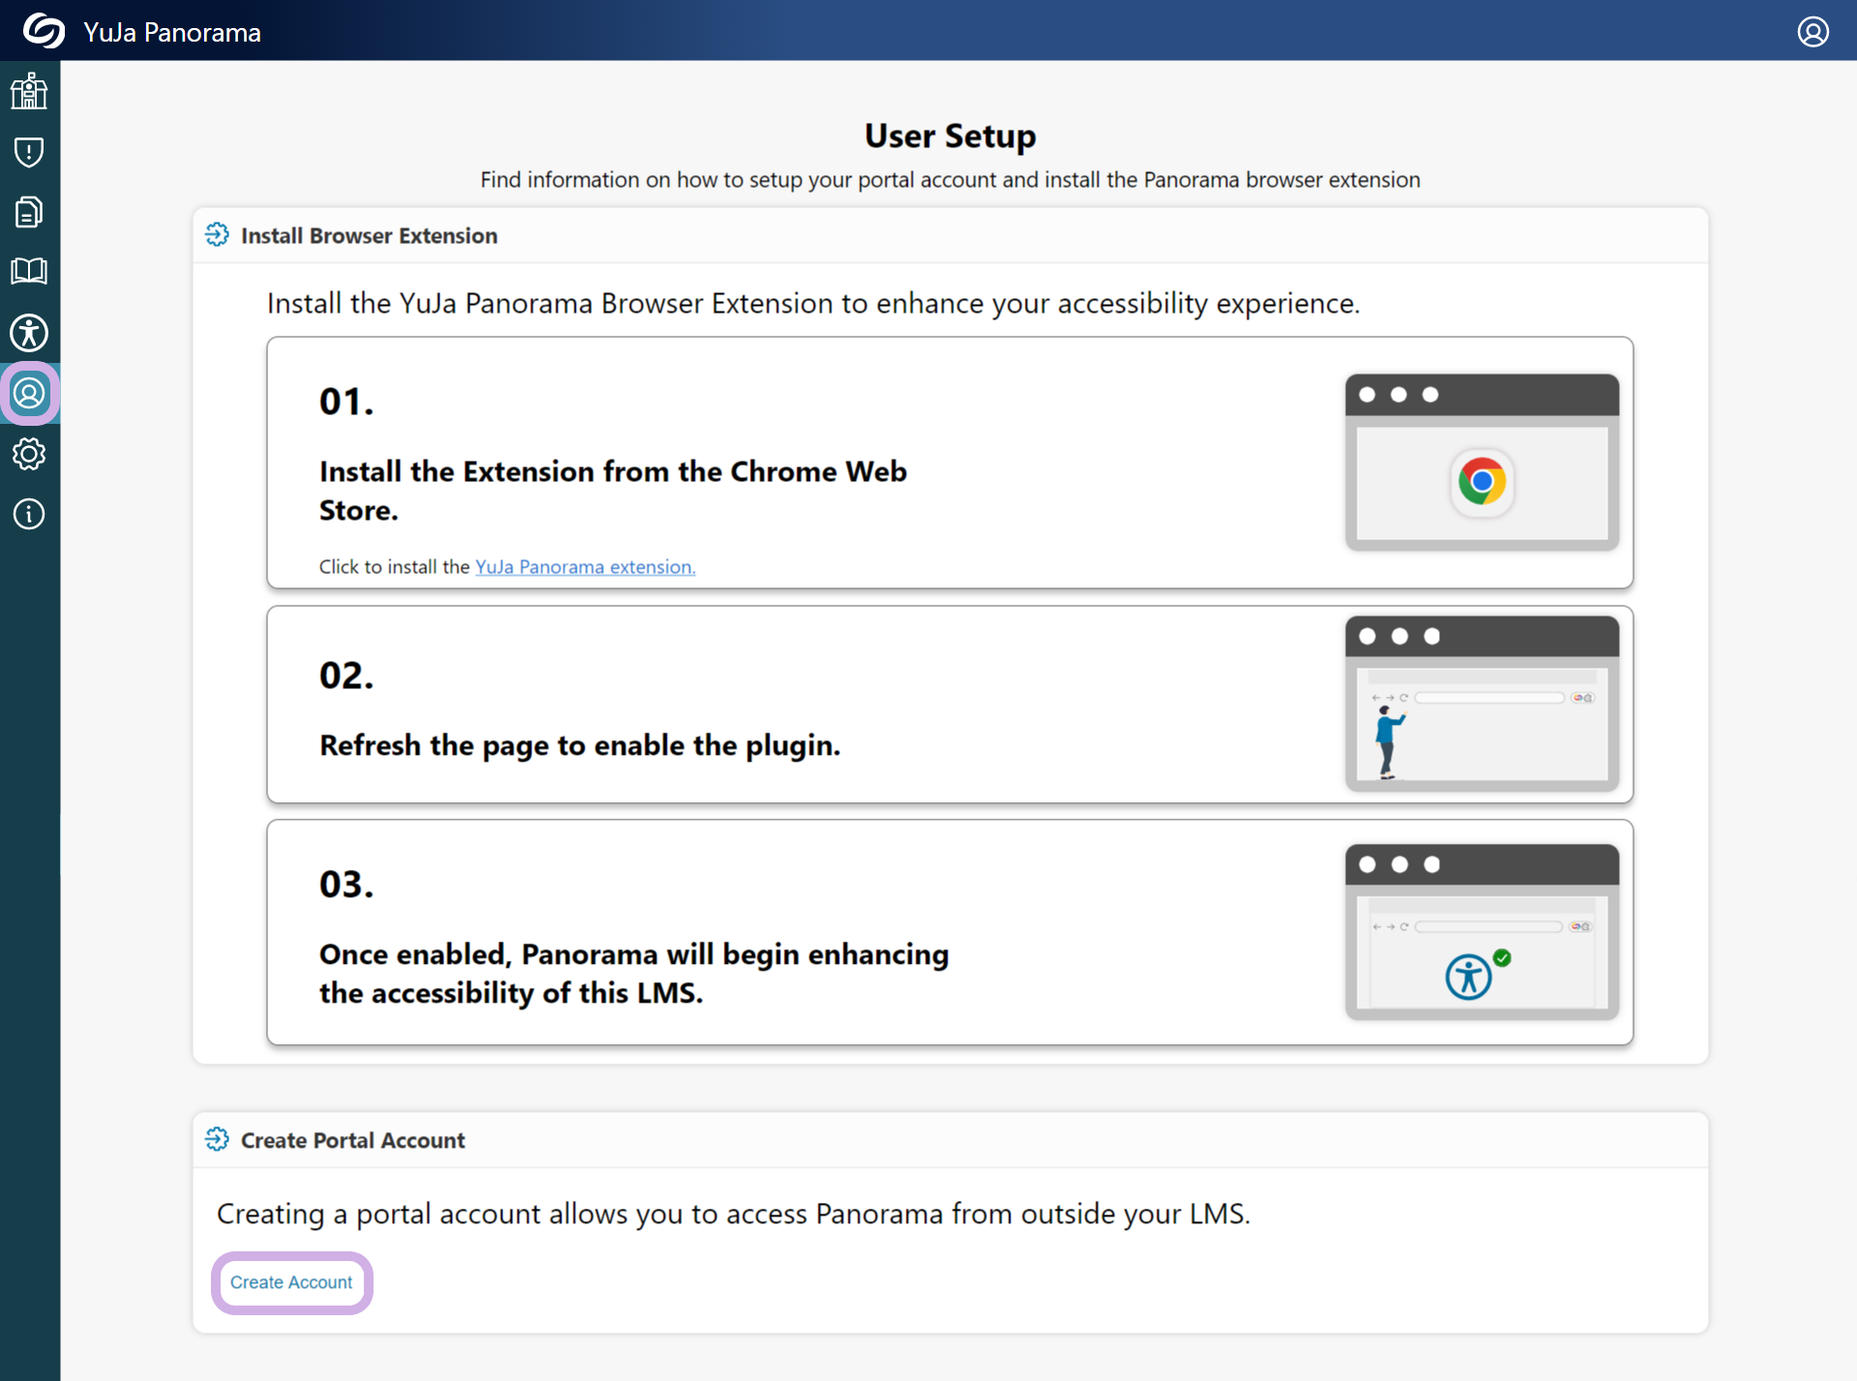The width and height of the screenshot is (1857, 1381).
Task: Click the Create Portal Account section header
Action: [x=352, y=1141]
